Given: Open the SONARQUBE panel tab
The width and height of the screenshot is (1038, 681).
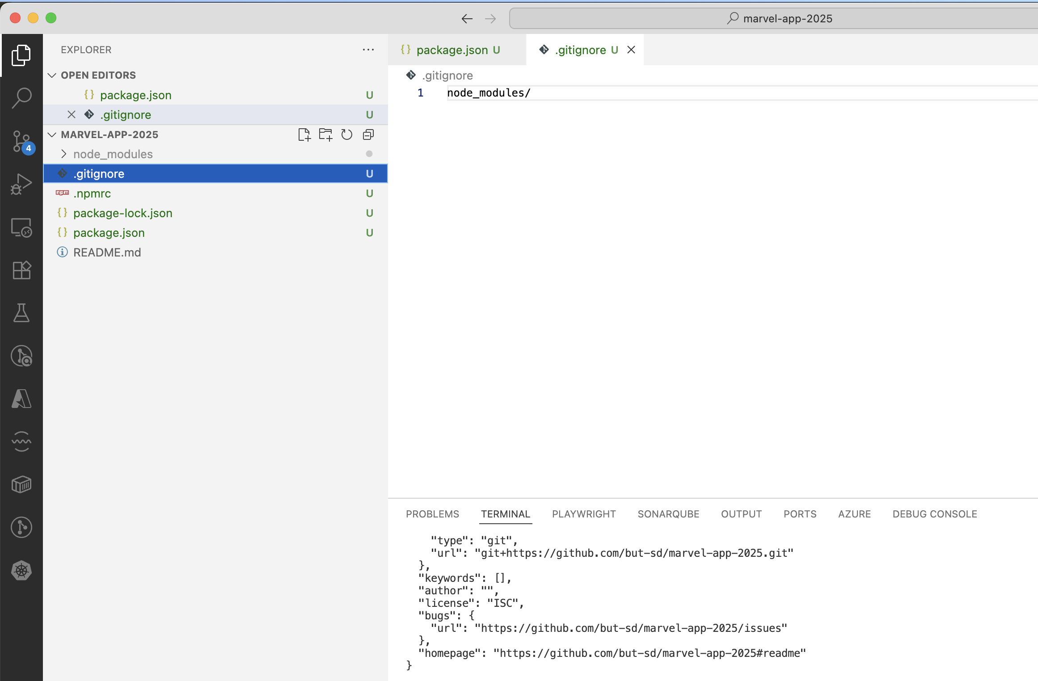Looking at the screenshot, I should [x=668, y=514].
